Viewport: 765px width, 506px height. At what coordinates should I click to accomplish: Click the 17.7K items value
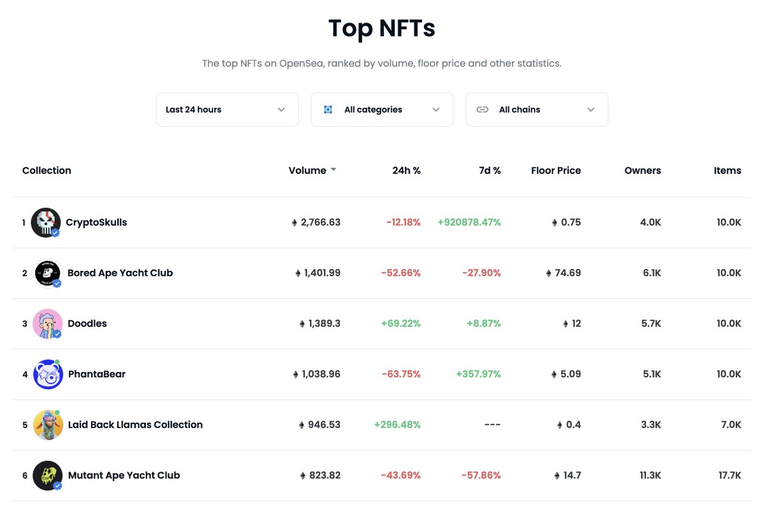(x=730, y=475)
